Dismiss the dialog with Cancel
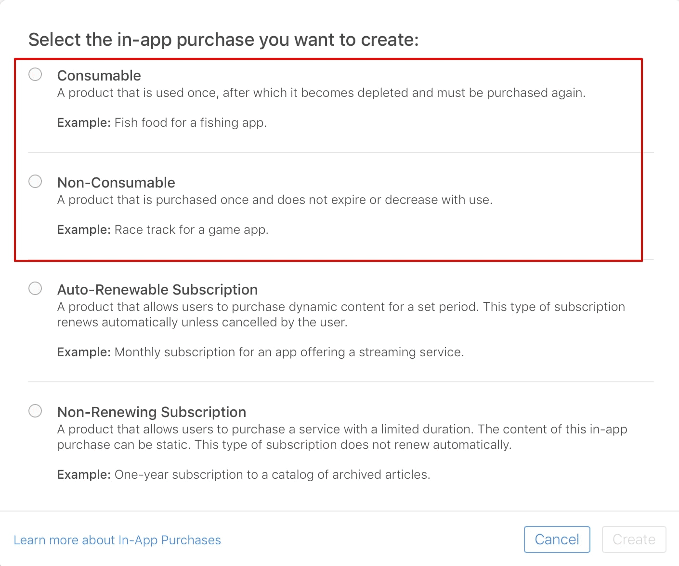Screen dimensions: 679x566 tap(557, 539)
